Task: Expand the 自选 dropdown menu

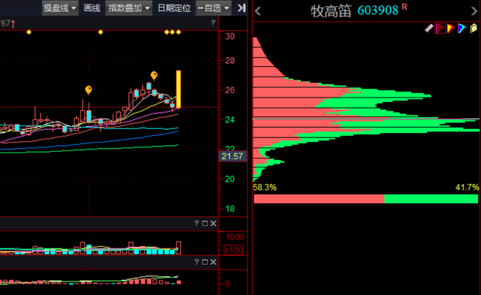Action: [x=213, y=8]
